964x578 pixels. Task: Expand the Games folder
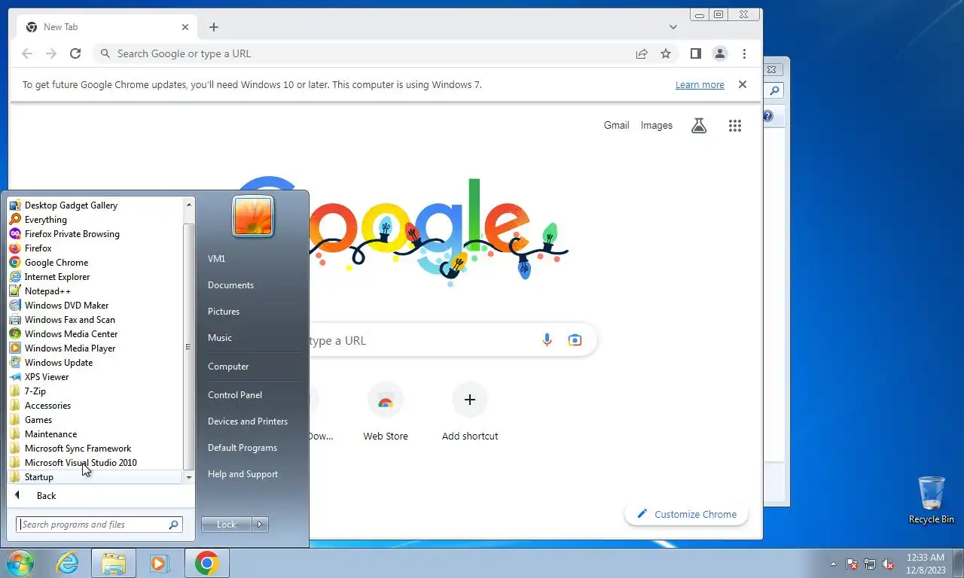coord(96,420)
